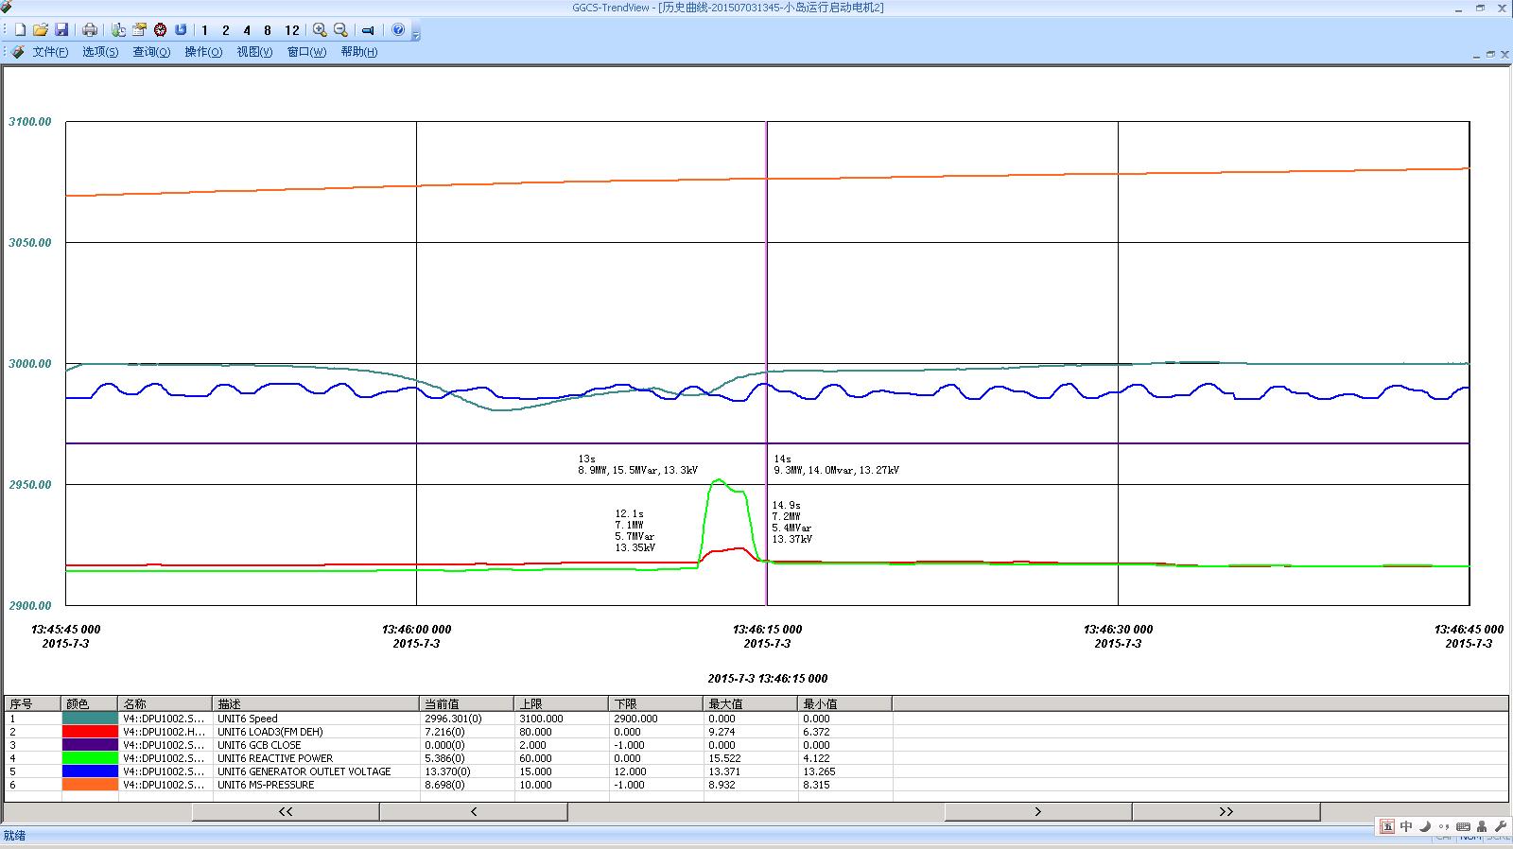Select 'UNIT6 LOAD3(FM DEH)' description
The image size is (1513, 849).
[270, 732]
